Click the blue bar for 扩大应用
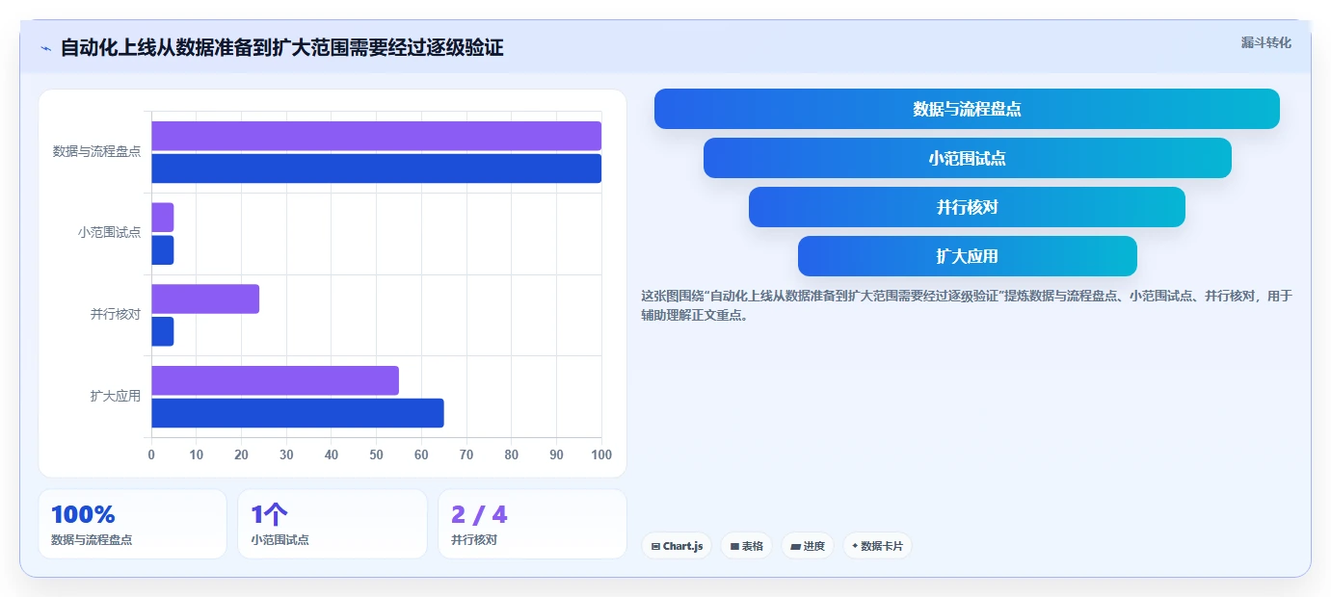1331x597 pixels. pyautogui.click(x=298, y=413)
